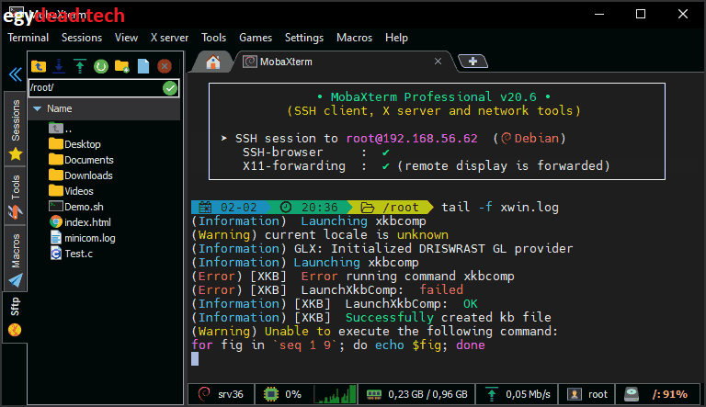This screenshot has height=407, width=706.
Task: Collapse sidebar with double chevron arrows
Action: click(15, 74)
